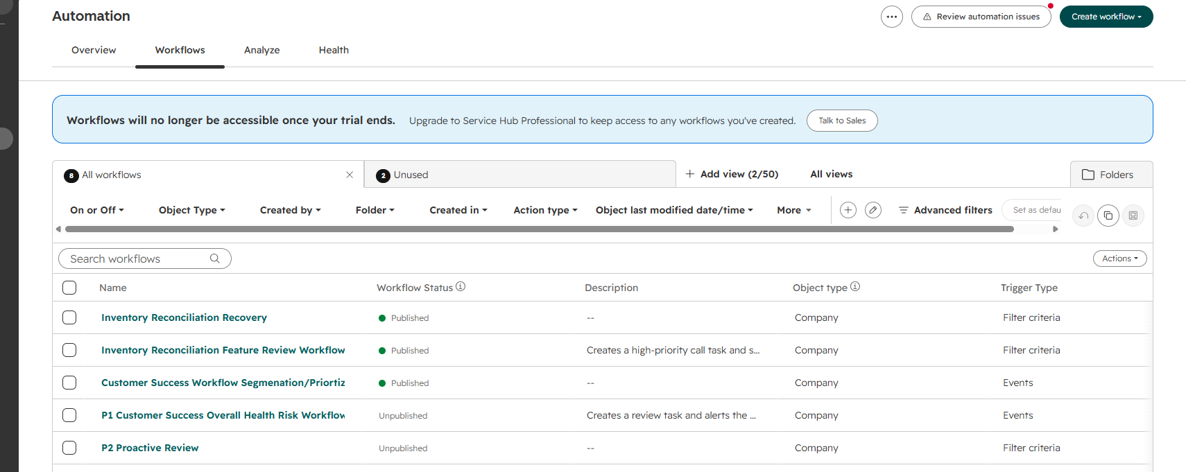
Task: Toggle the select-all workflows checkbox
Action: coord(69,288)
